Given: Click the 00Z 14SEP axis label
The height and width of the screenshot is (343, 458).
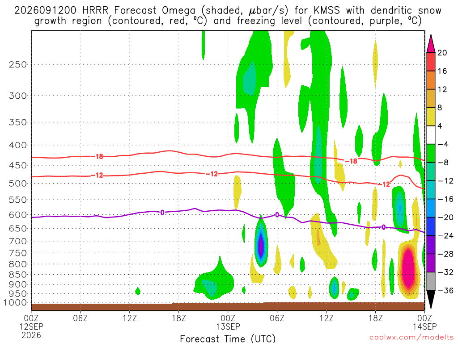Looking at the screenshot, I should click(x=424, y=322).
